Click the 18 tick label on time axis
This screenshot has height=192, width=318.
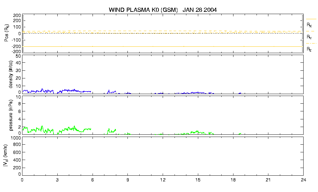pos(233,180)
